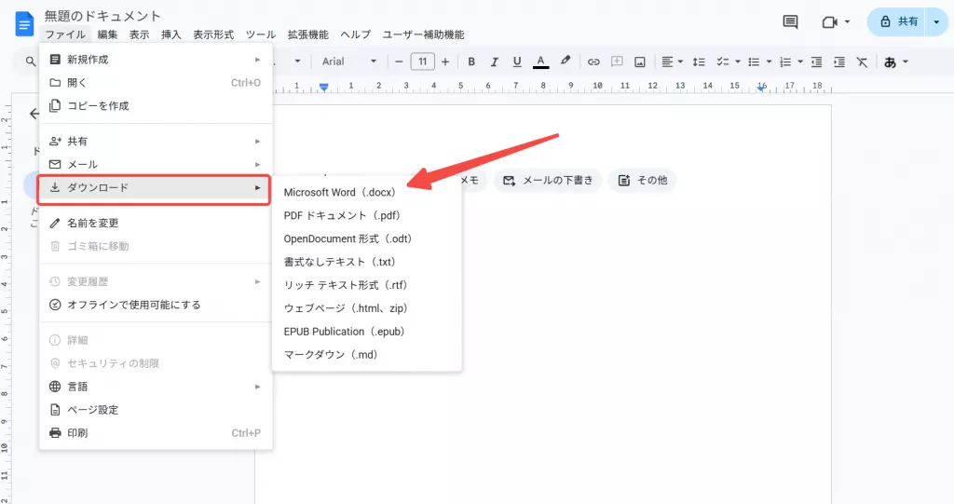The width and height of the screenshot is (954, 504).
Task: Download as PDF ドキュメント (.pdf)
Action: [x=367, y=215]
